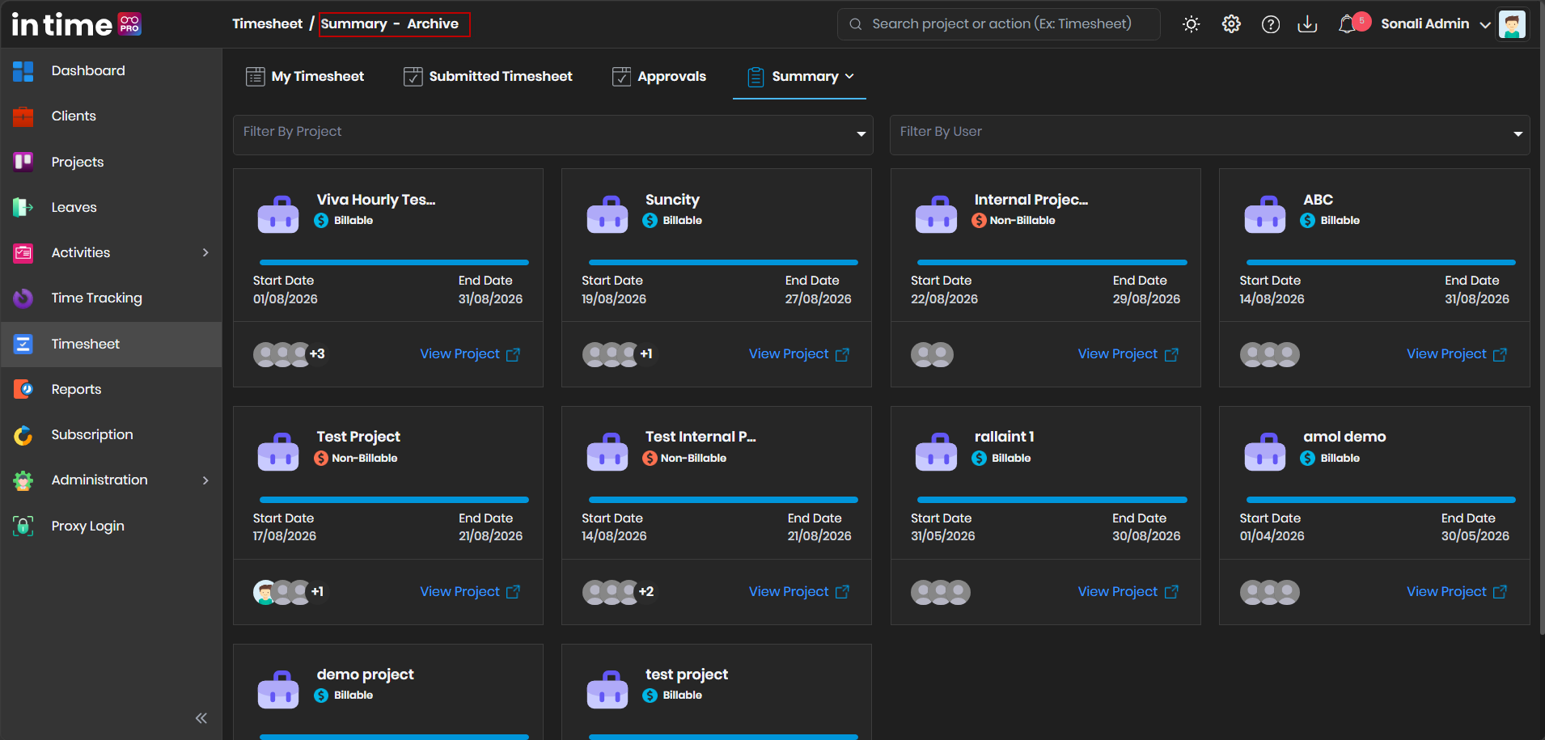This screenshot has width=1545, height=740.
Task: Switch to the Submitted Timesheet tab
Action: tap(488, 76)
